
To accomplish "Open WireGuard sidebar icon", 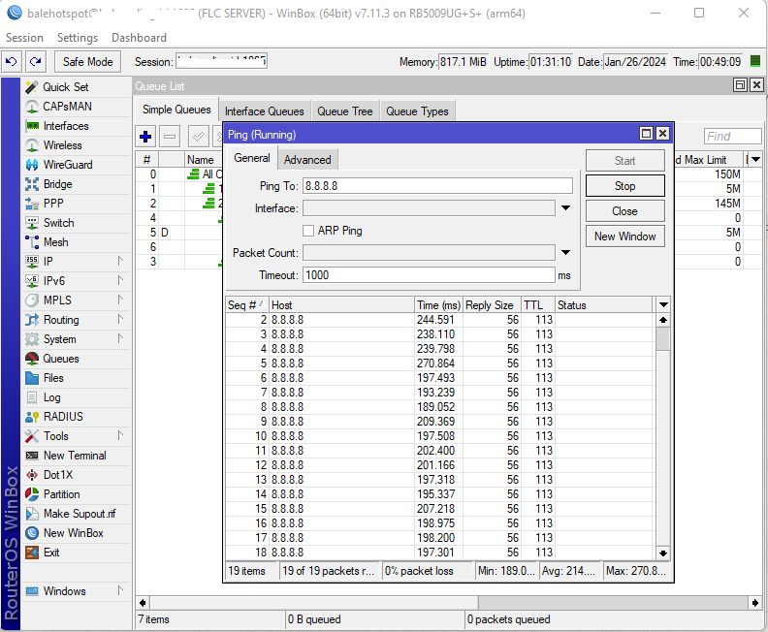I will [x=32, y=165].
